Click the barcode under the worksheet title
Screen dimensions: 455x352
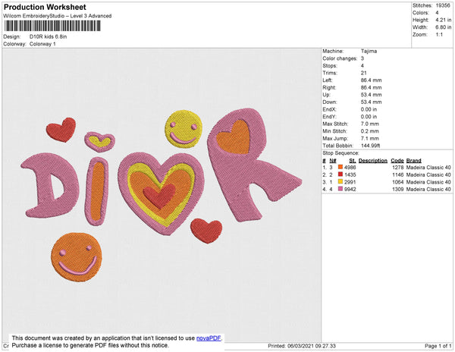coord(52,26)
